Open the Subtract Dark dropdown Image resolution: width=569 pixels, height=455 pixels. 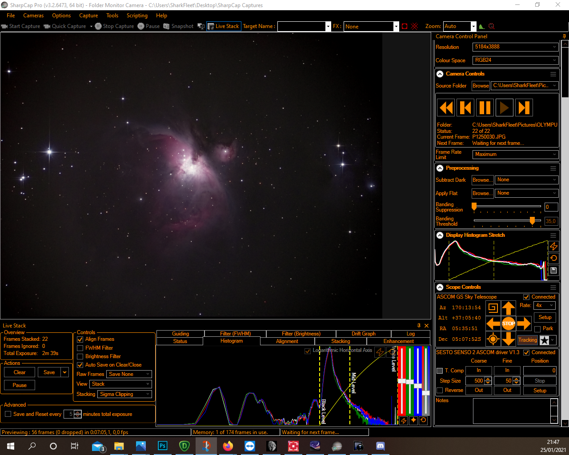pos(527,180)
